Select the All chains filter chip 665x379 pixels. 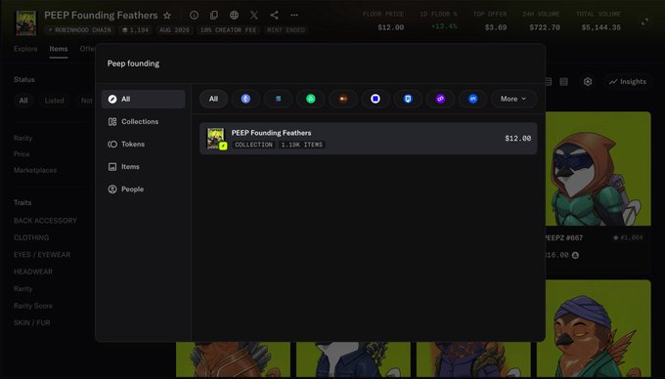pyautogui.click(x=213, y=99)
